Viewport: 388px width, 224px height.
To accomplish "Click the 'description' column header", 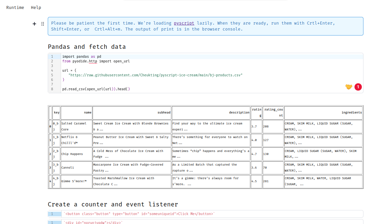I will pos(211,112).
